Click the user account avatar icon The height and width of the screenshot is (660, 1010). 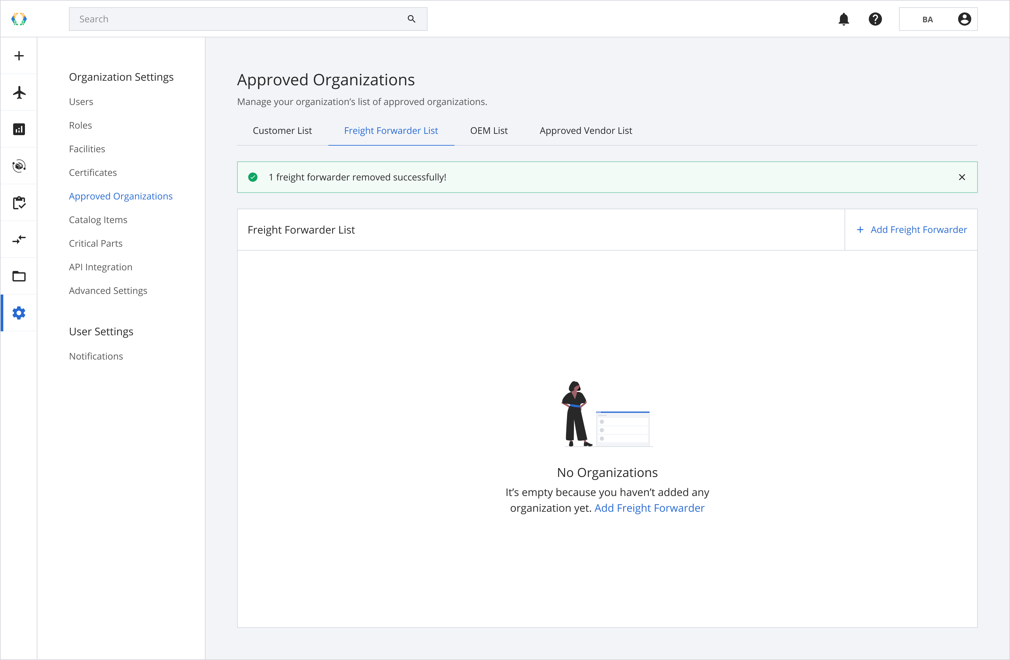[x=964, y=19]
